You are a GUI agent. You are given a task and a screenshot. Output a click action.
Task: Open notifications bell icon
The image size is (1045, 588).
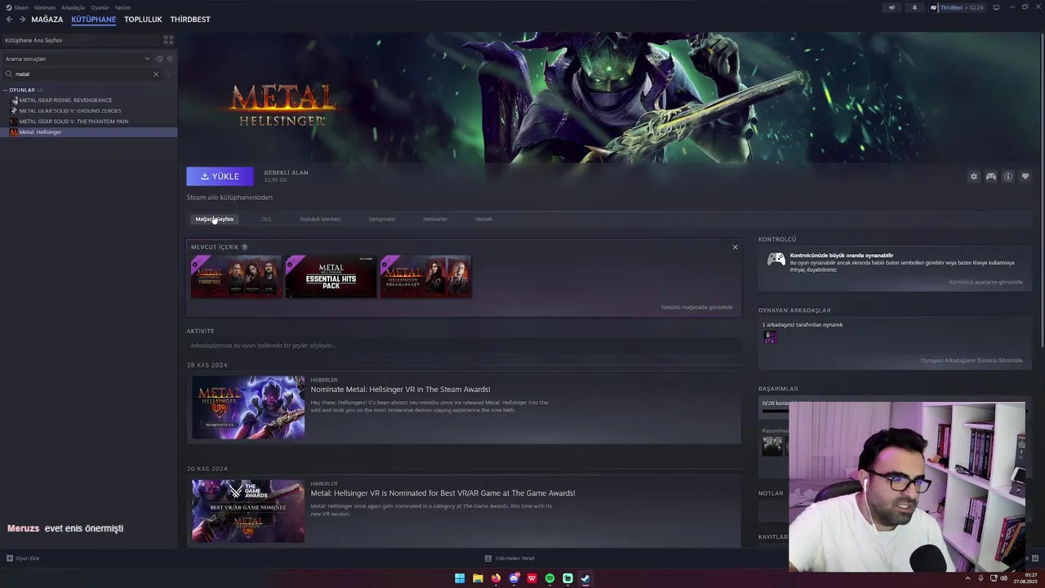[914, 7]
